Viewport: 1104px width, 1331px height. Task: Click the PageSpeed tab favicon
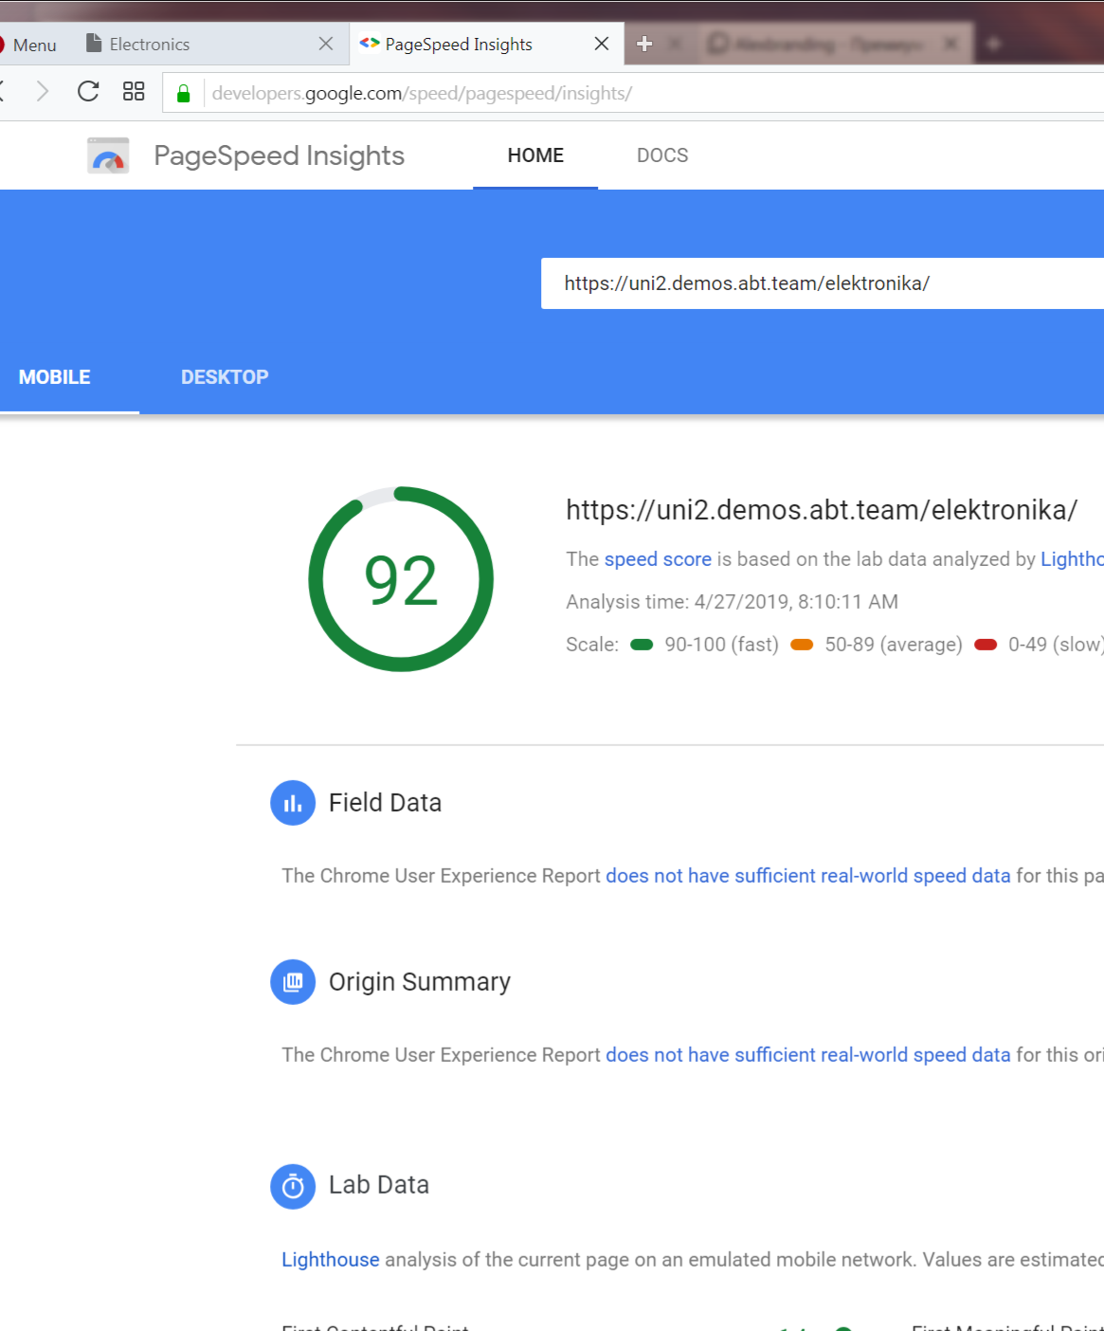point(370,44)
